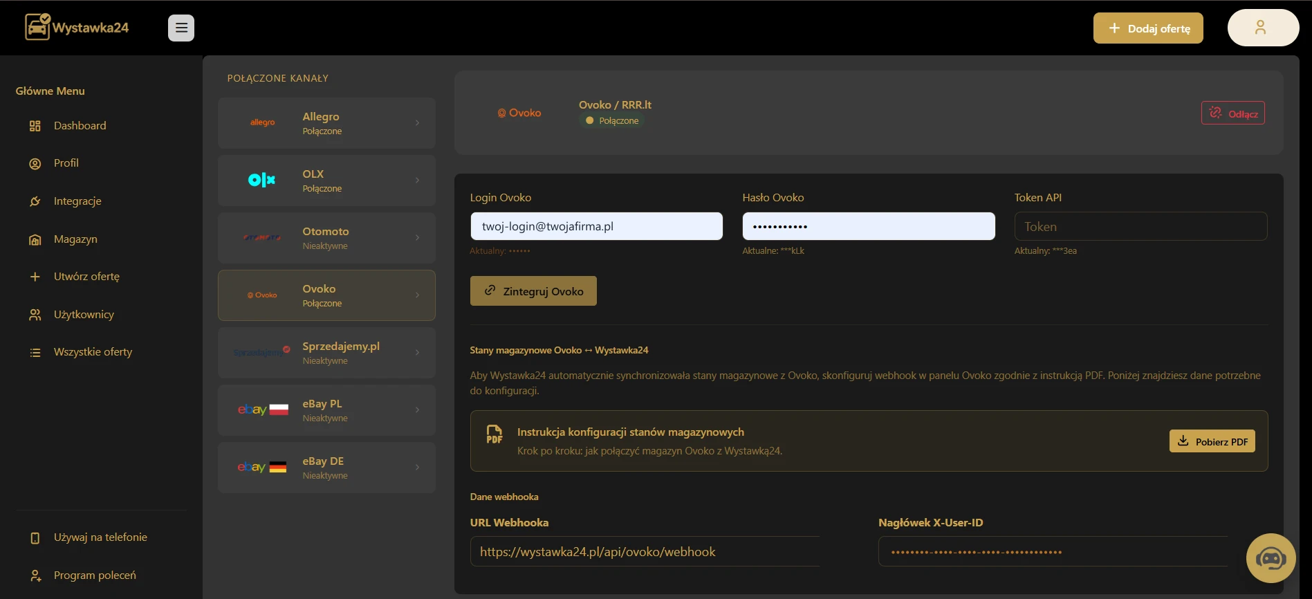1312x599 pixels.
Task: Open Dashboard from main menu
Action: click(x=80, y=126)
